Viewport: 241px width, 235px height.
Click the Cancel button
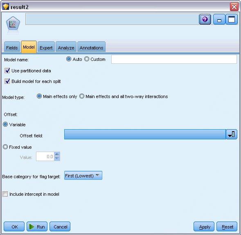point(60,226)
